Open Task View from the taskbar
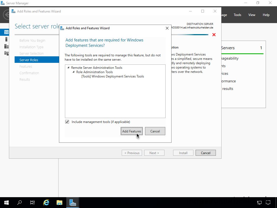Viewport: 277px width, 208px height. click(x=32, y=203)
